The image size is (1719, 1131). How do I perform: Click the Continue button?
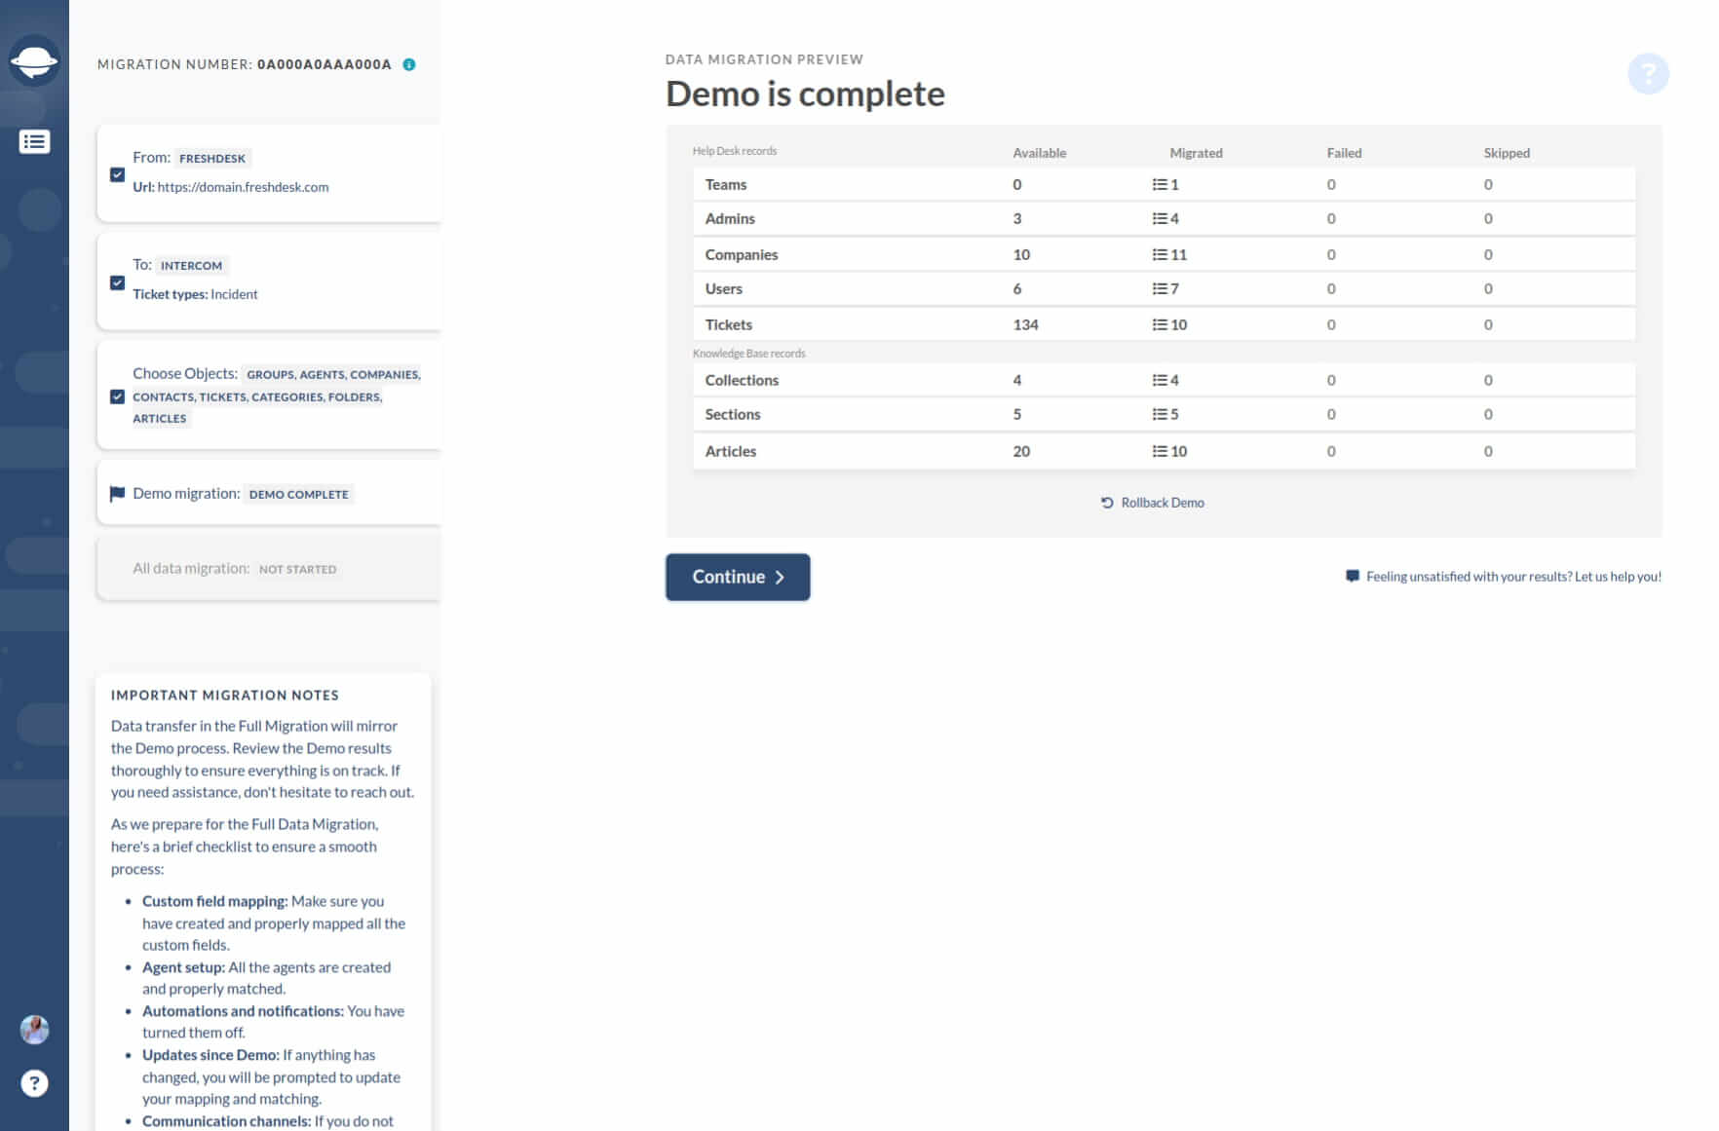(x=738, y=577)
